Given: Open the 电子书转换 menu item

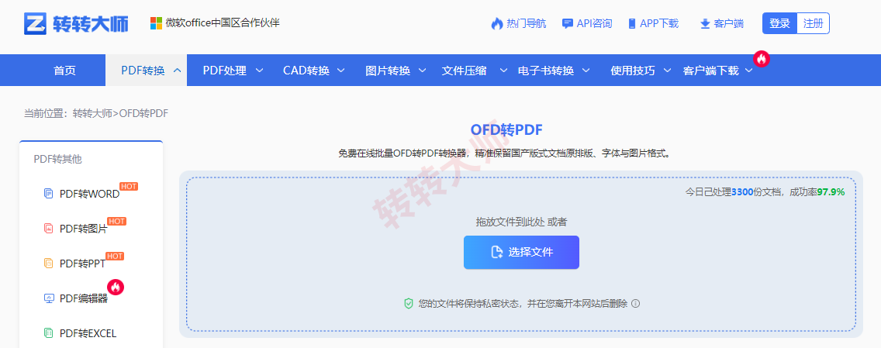Looking at the screenshot, I should pos(545,71).
